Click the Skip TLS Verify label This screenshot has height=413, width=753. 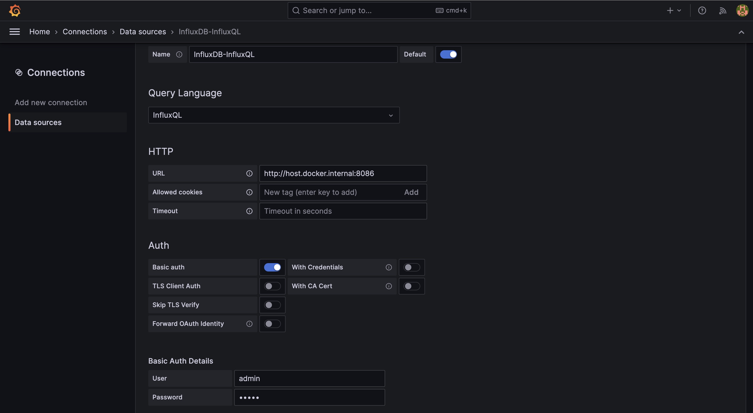coord(176,305)
